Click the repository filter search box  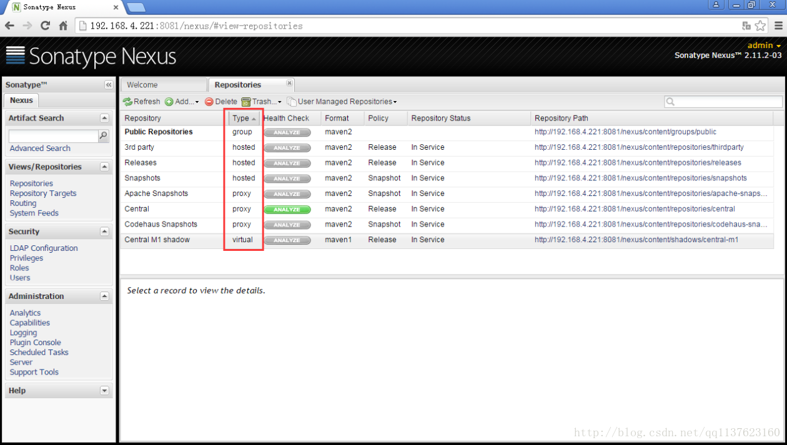(x=723, y=102)
